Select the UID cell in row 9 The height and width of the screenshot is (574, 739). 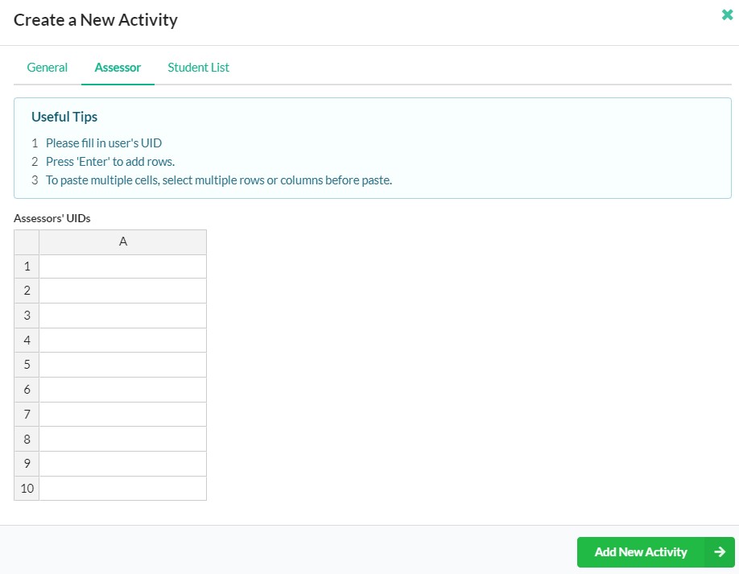122,464
